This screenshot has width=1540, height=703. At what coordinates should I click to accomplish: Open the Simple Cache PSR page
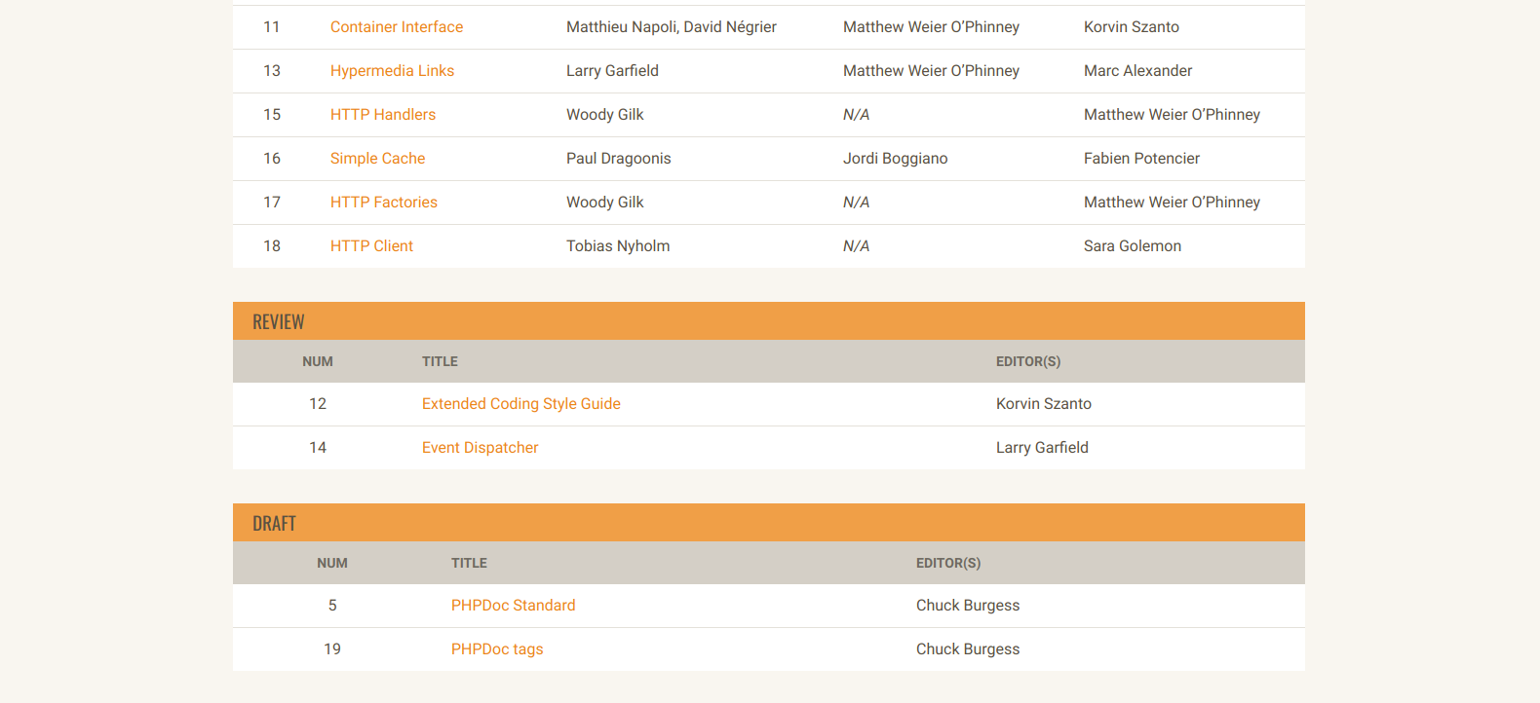(377, 158)
